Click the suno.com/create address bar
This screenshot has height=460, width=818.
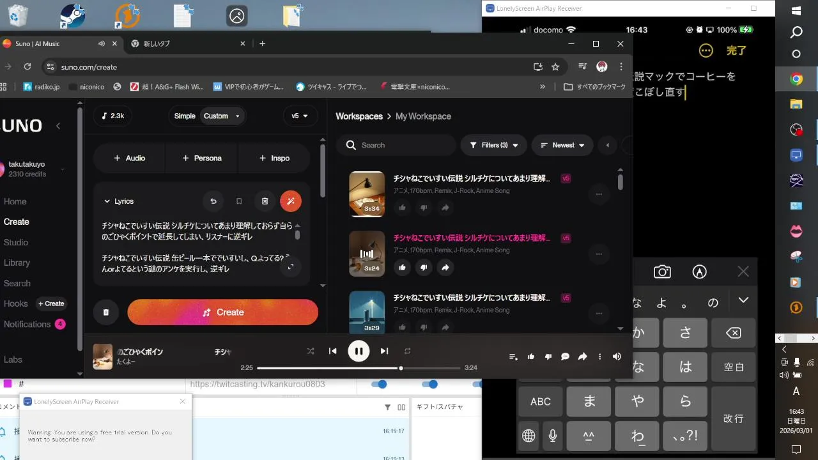(288, 66)
